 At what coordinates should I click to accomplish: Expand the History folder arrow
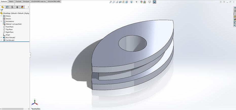click(x=1, y=16)
